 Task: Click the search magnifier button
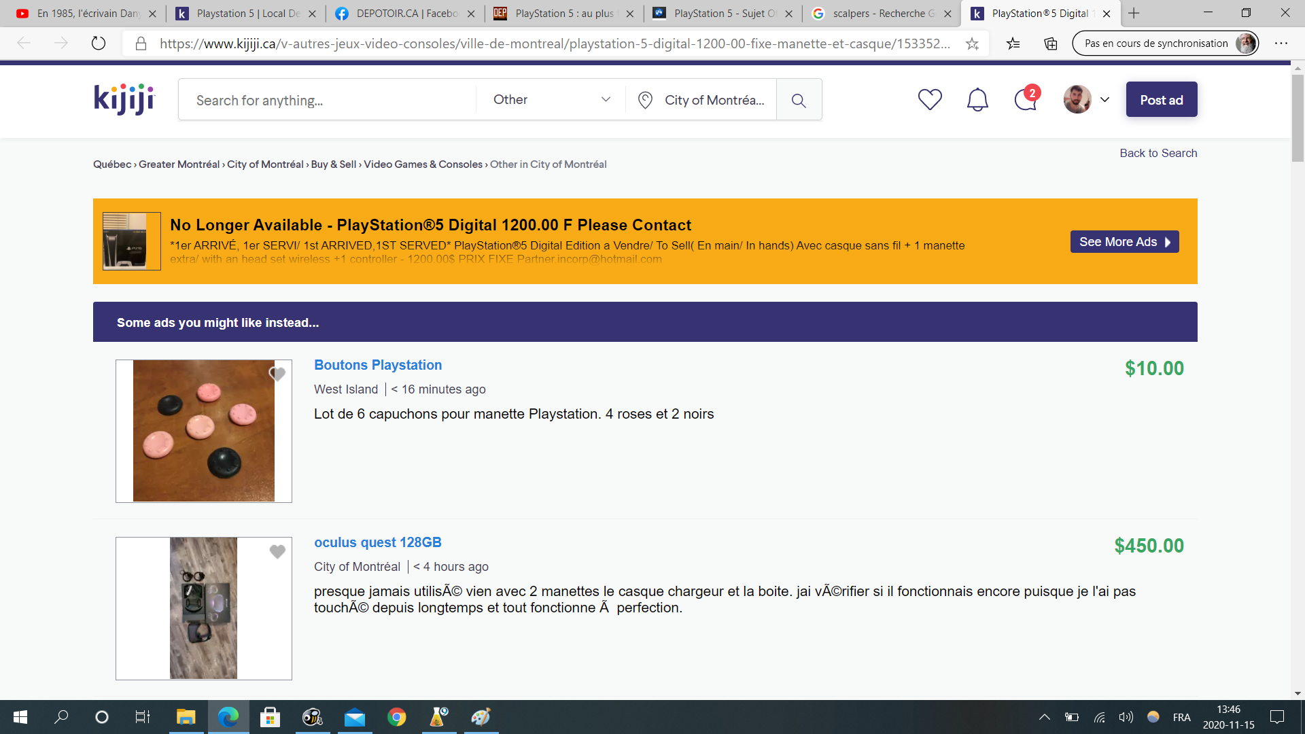click(799, 100)
